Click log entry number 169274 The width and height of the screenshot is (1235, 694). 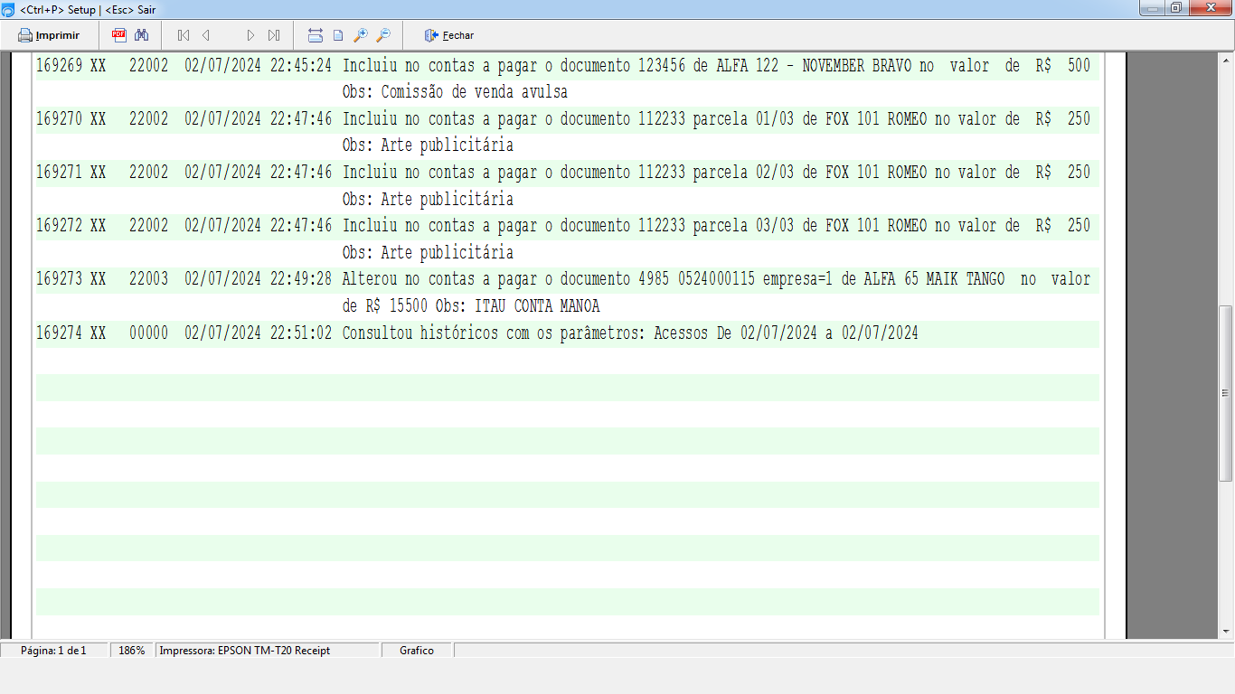(60, 333)
